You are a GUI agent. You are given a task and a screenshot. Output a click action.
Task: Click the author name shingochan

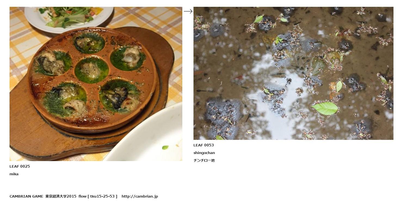click(204, 153)
